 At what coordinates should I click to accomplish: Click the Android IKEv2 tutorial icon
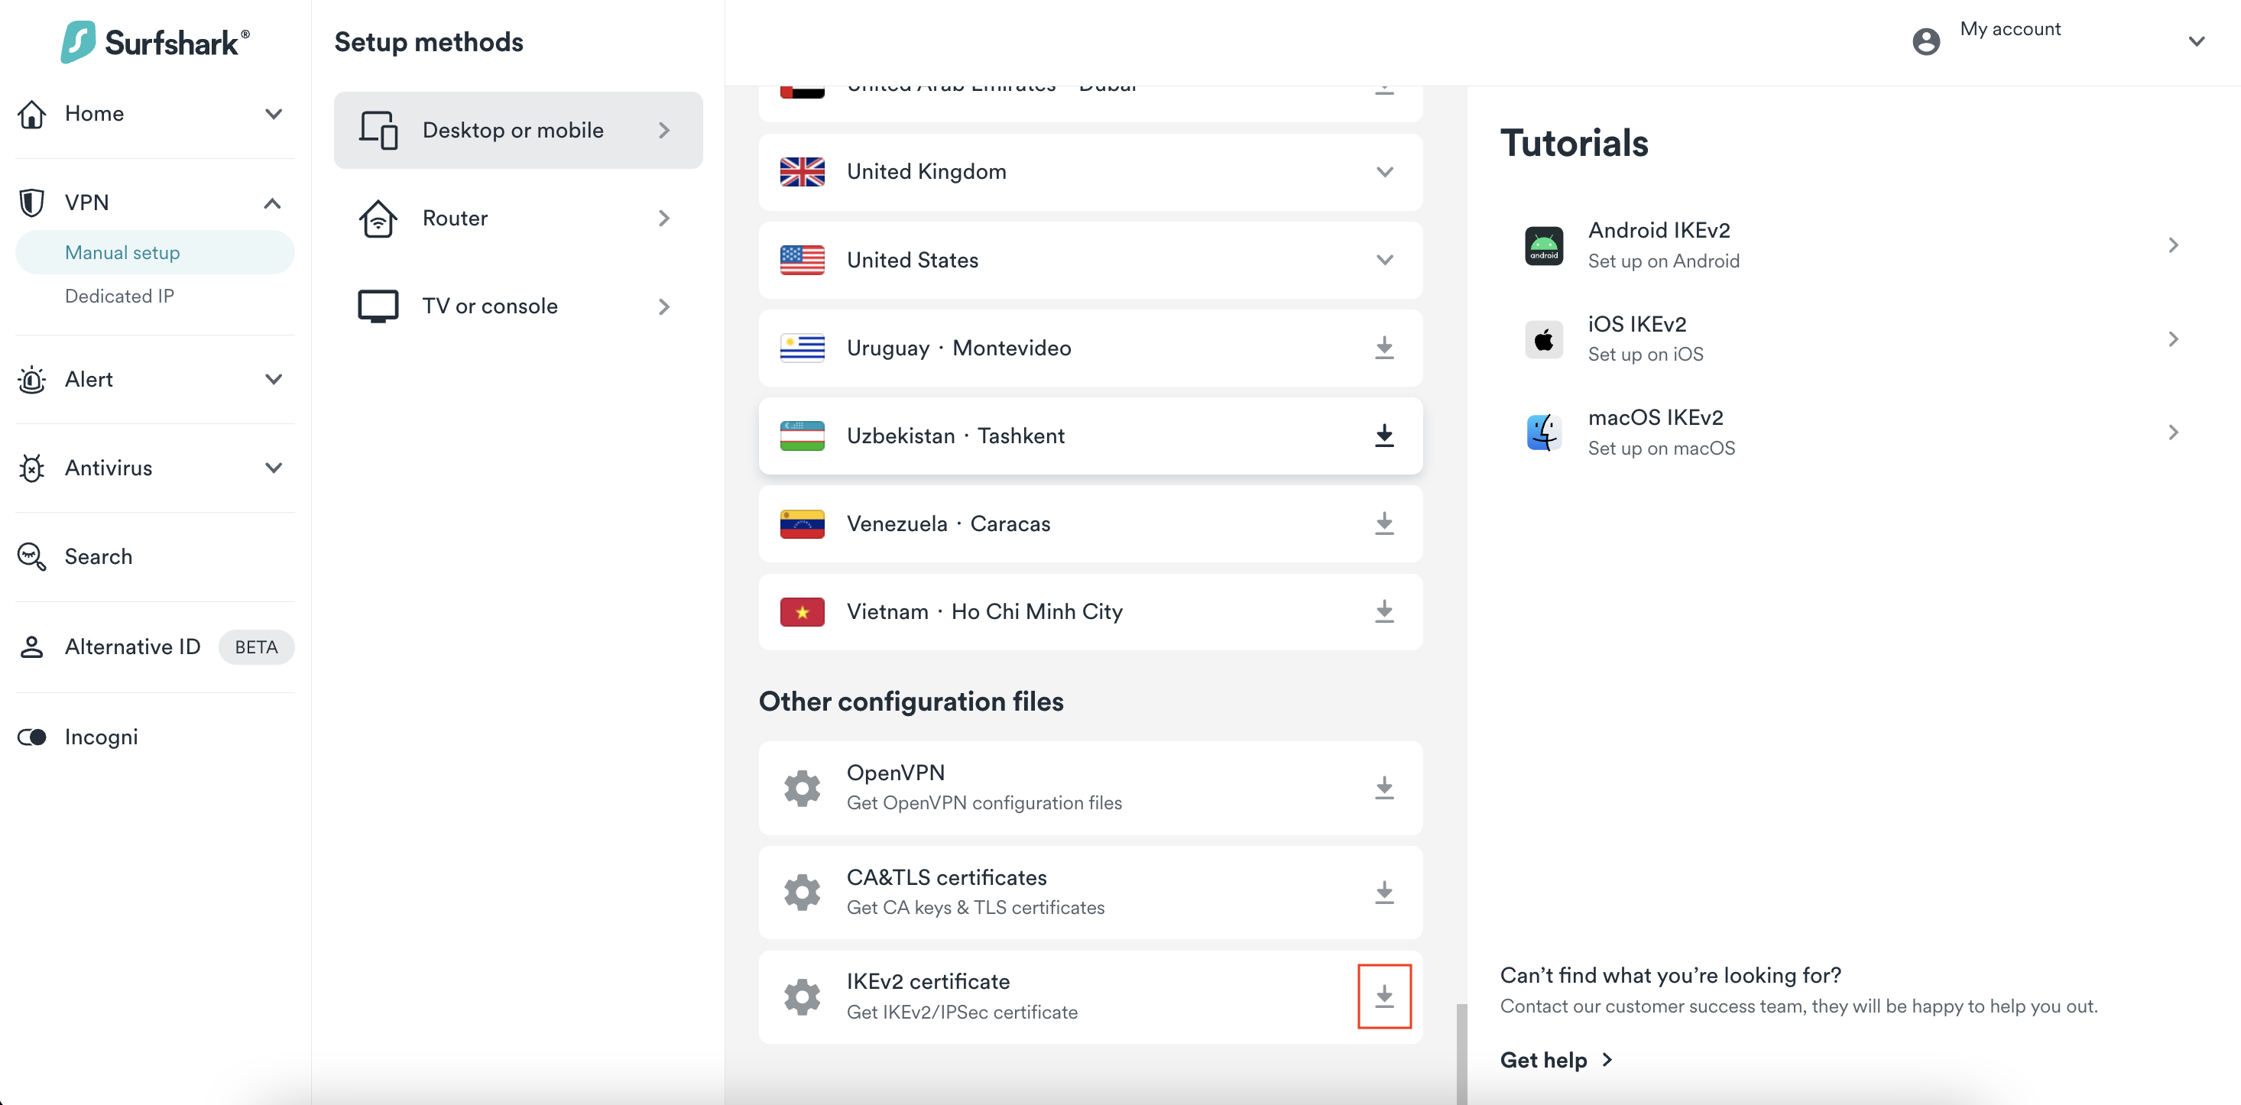(x=1543, y=245)
